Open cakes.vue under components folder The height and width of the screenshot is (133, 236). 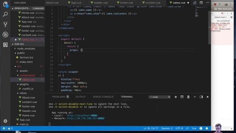[x=28, y=80]
